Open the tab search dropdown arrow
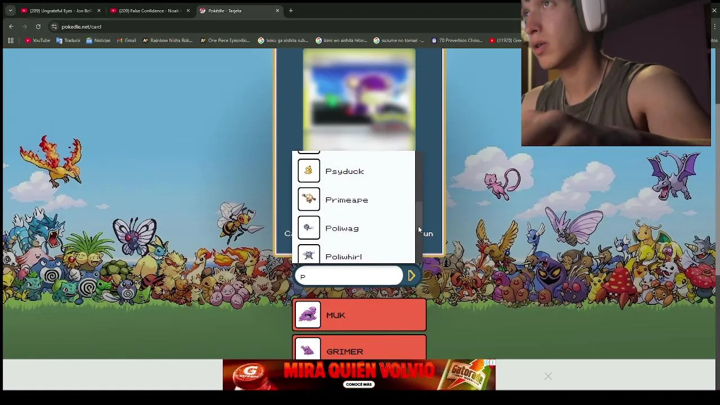Viewport: 720px width, 405px height. 10,10
